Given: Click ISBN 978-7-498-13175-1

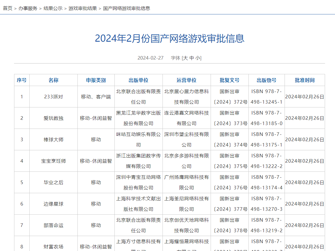Looking at the screenshot, I should [267, 140].
